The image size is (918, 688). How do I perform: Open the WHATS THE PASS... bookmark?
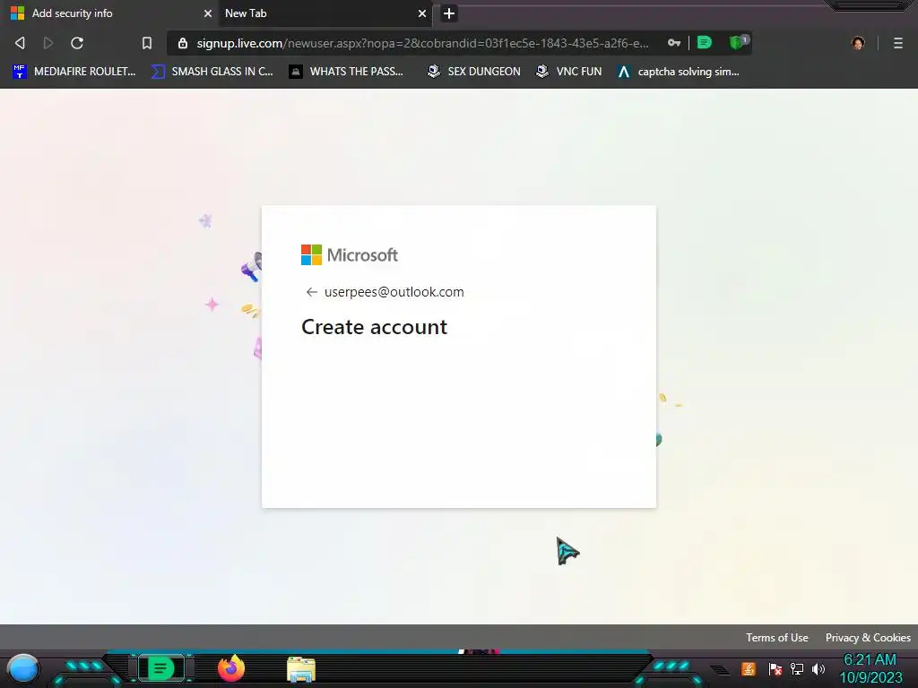pos(347,72)
